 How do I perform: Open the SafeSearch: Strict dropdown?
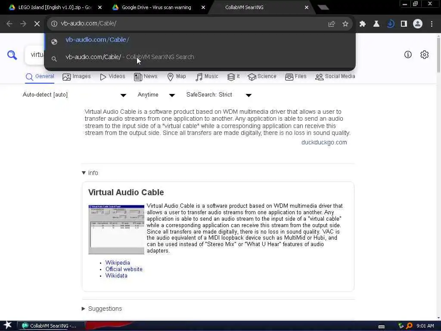(219, 95)
